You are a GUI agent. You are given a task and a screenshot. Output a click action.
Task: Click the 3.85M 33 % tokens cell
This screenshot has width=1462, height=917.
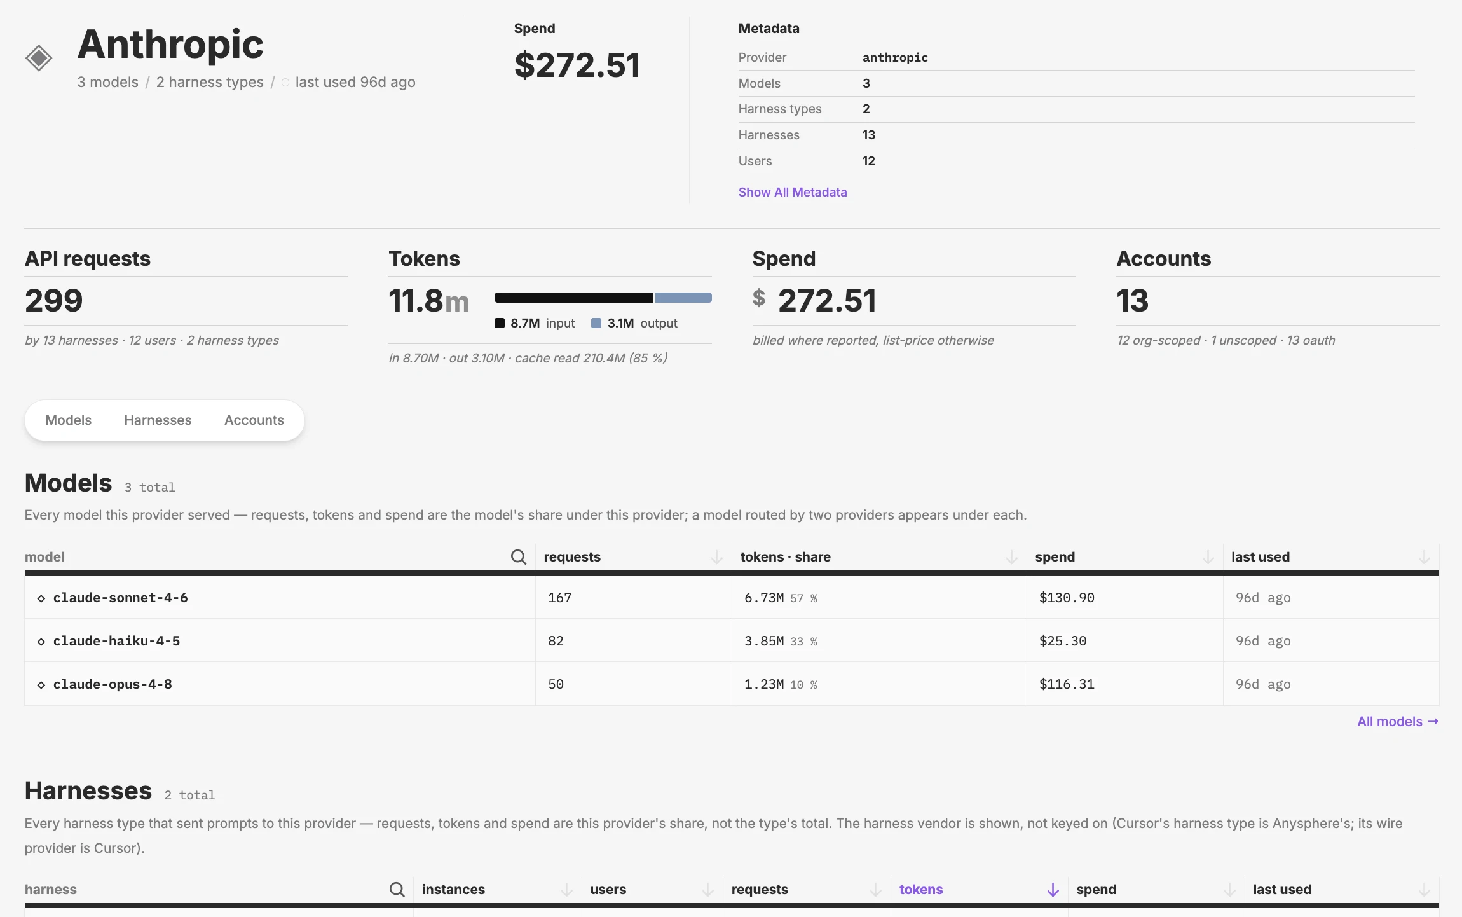(879, 640)
